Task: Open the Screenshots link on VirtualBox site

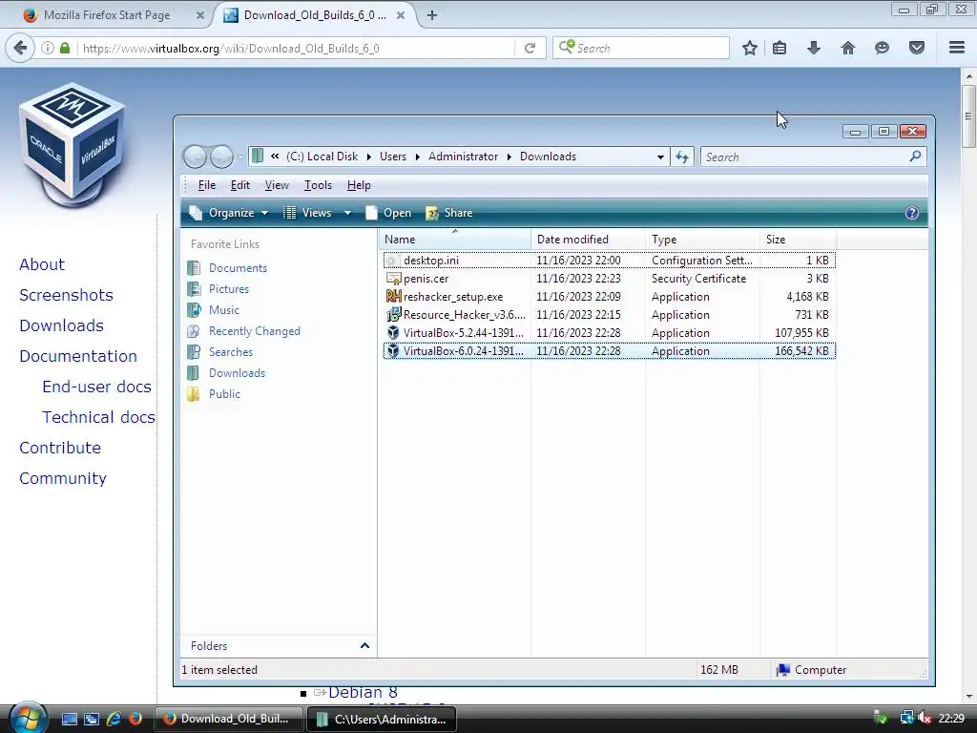Action: click(x=66, y=295)
